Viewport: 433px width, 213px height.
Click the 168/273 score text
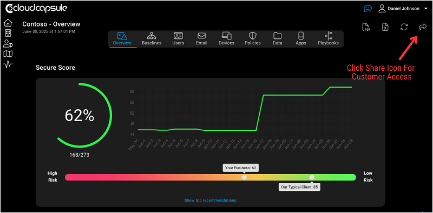tap(79, 155)
